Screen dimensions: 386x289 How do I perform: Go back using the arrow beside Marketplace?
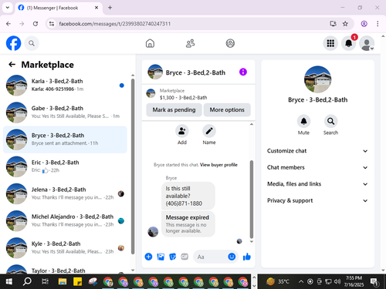[x=12, y=65]
